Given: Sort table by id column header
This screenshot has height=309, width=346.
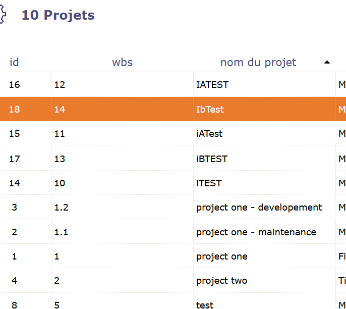Looking at the screenshot, I should (14, 63).
